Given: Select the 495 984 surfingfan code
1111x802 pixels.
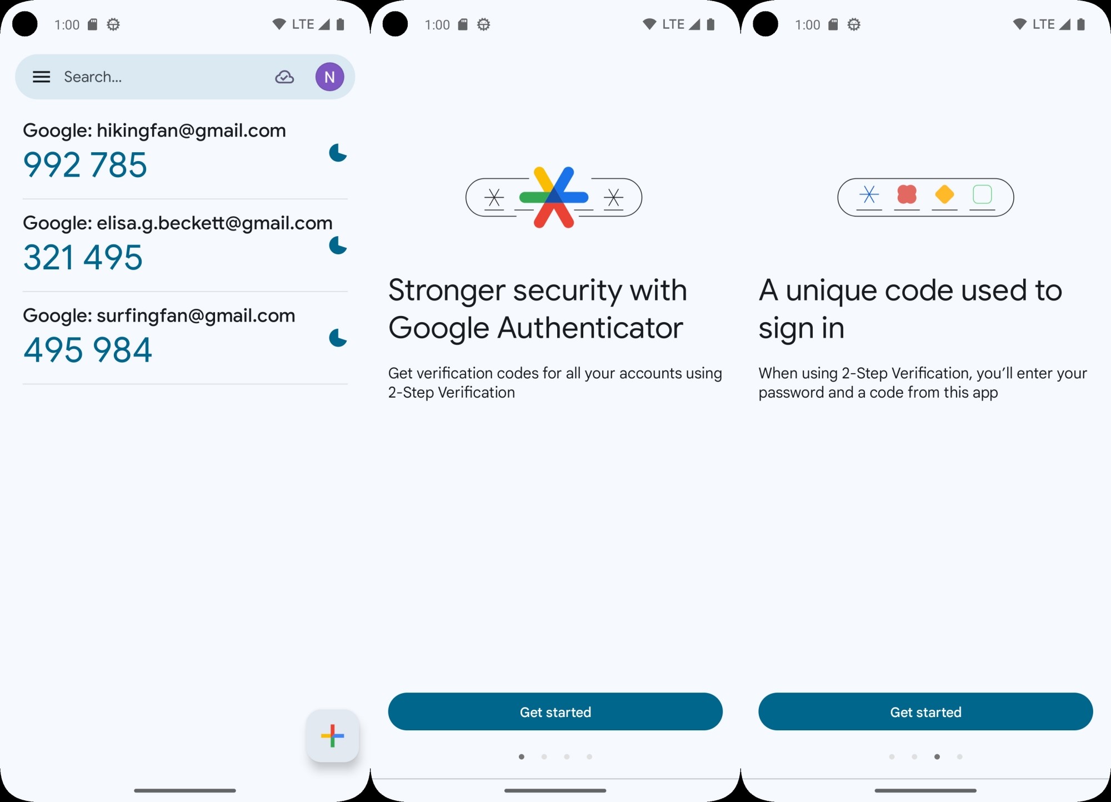Looking at the screenshot, I should click(x=87, y=350).
